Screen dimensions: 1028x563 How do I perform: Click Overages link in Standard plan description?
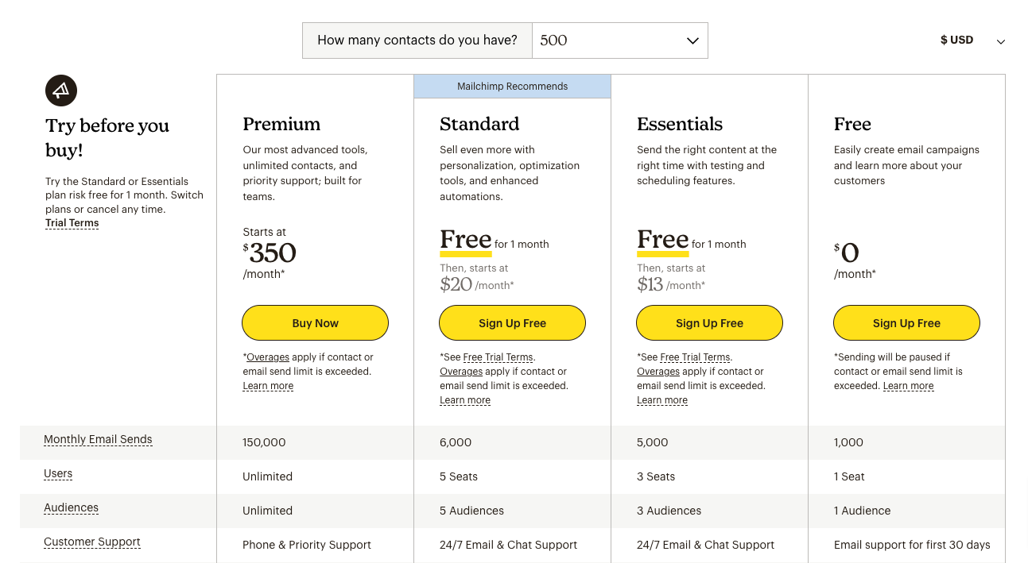tap(461, 371)
